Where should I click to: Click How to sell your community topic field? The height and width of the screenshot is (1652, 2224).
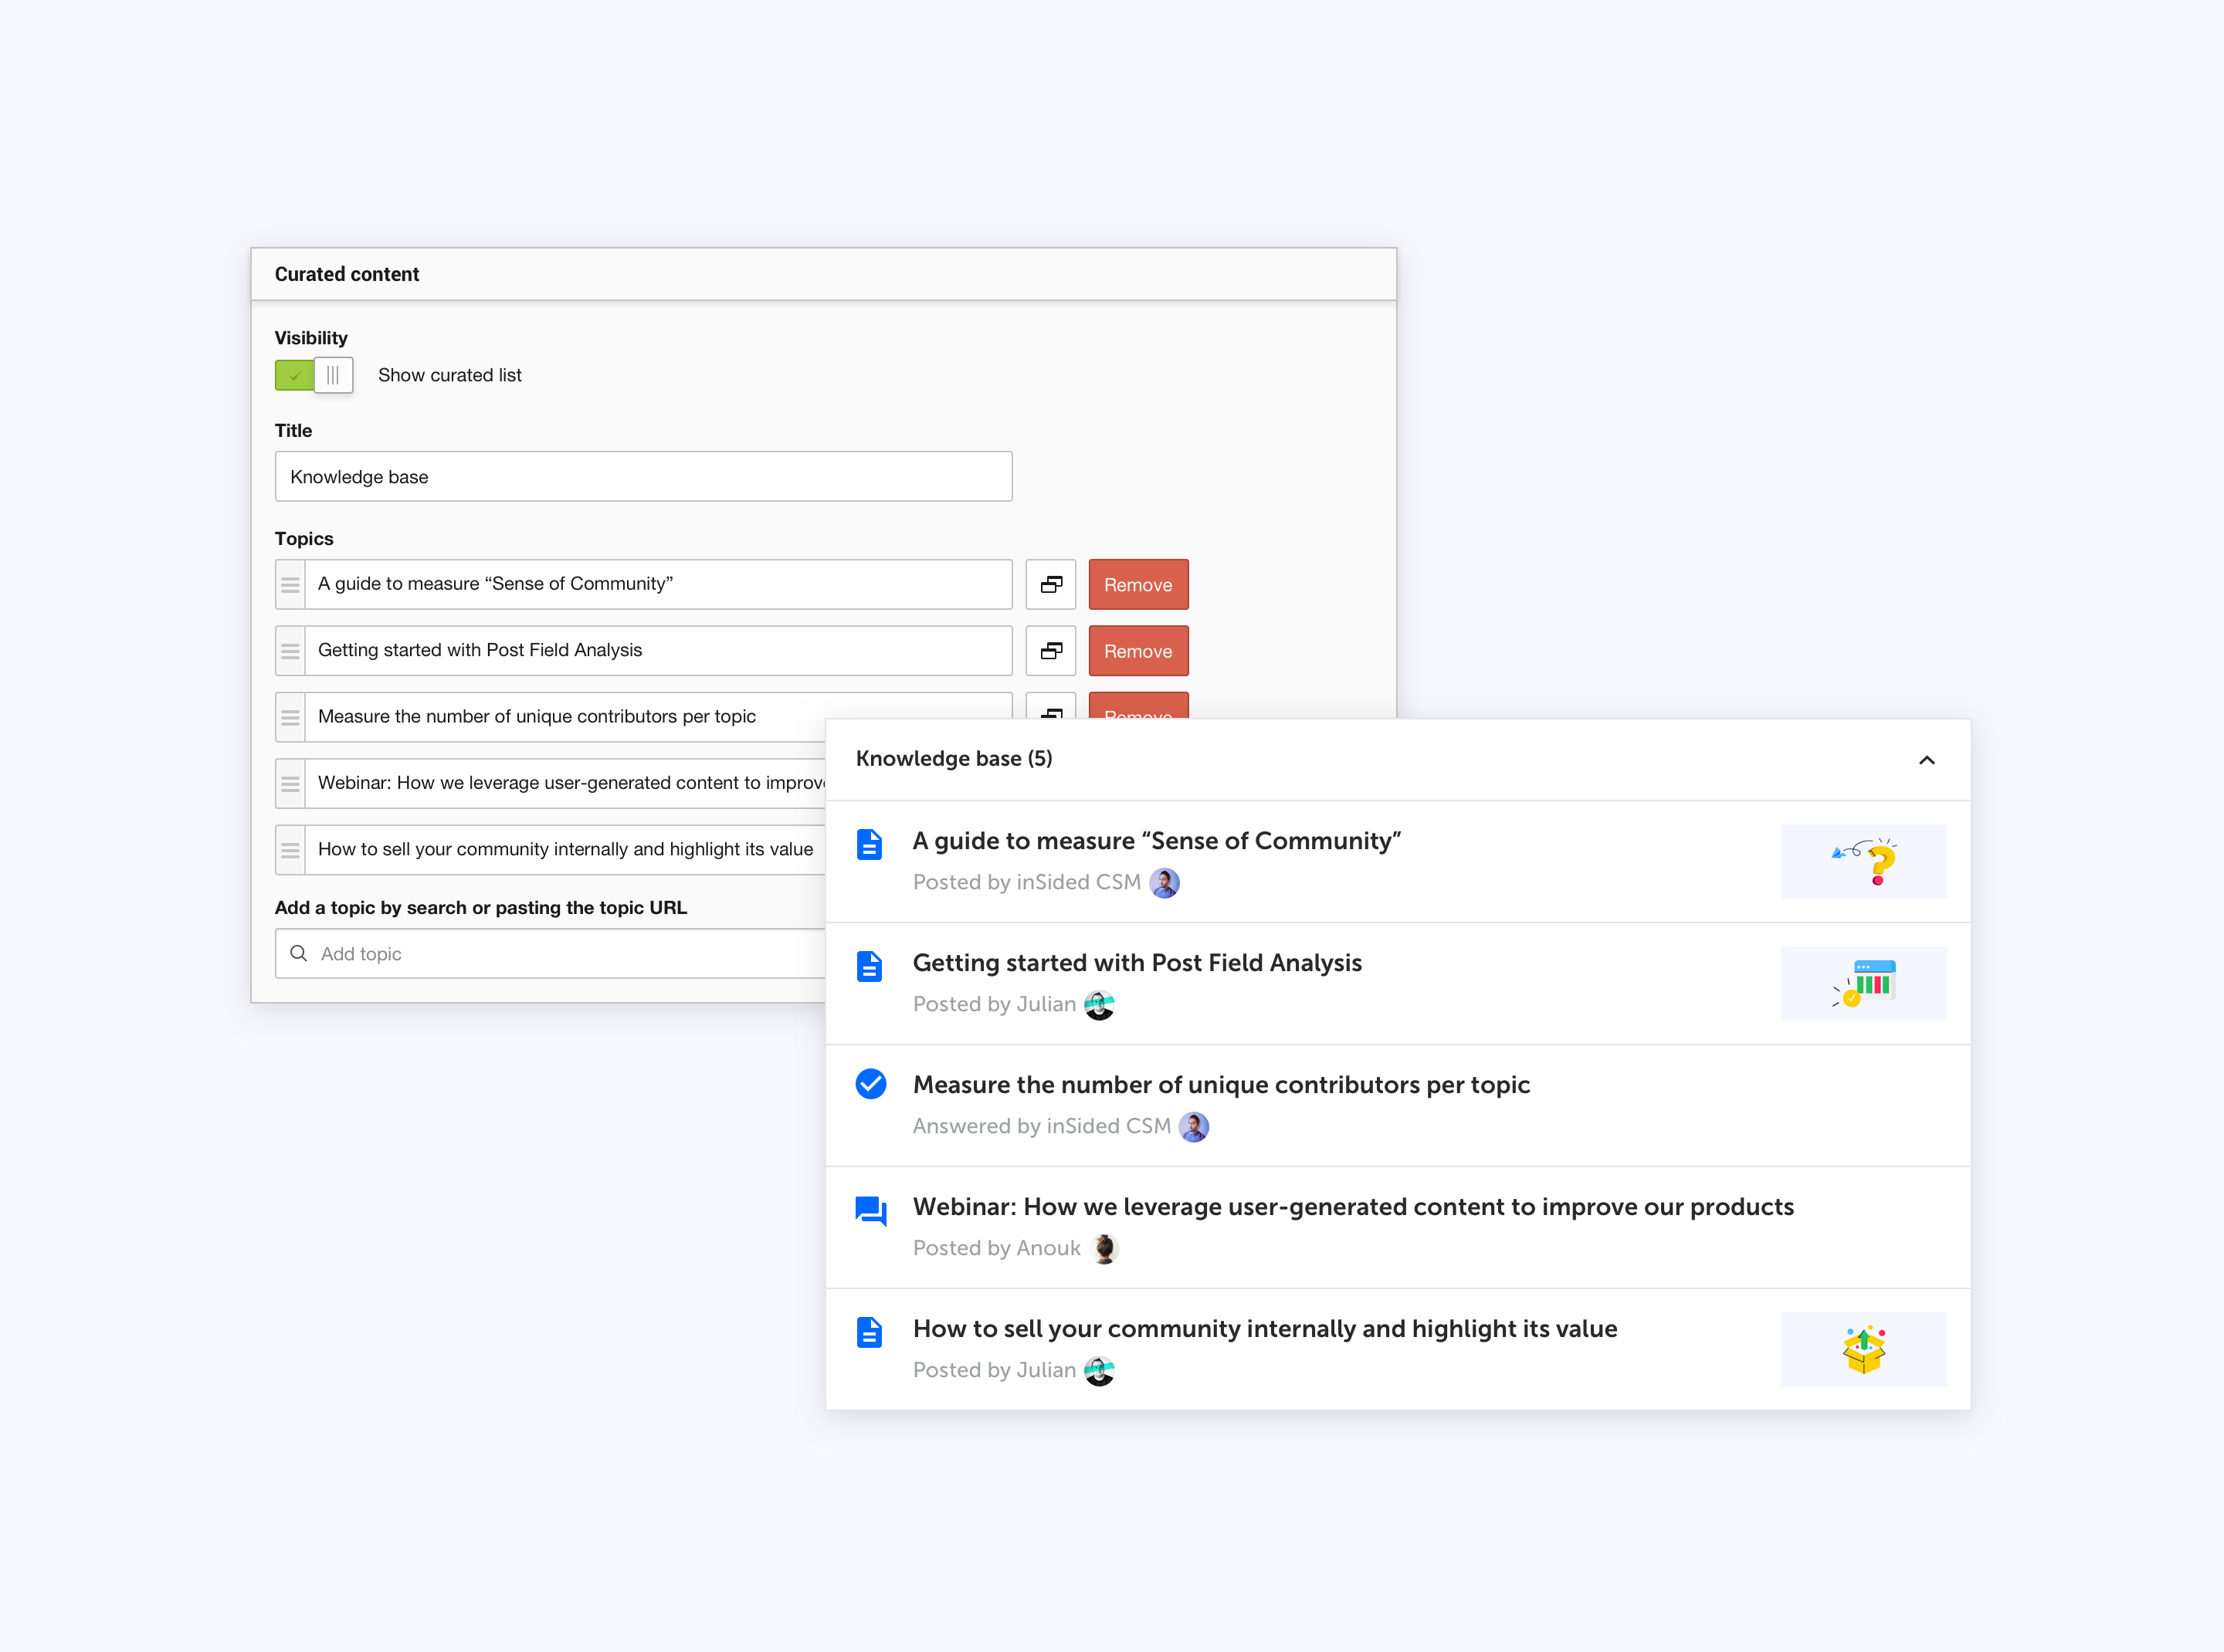click(565, 850)
